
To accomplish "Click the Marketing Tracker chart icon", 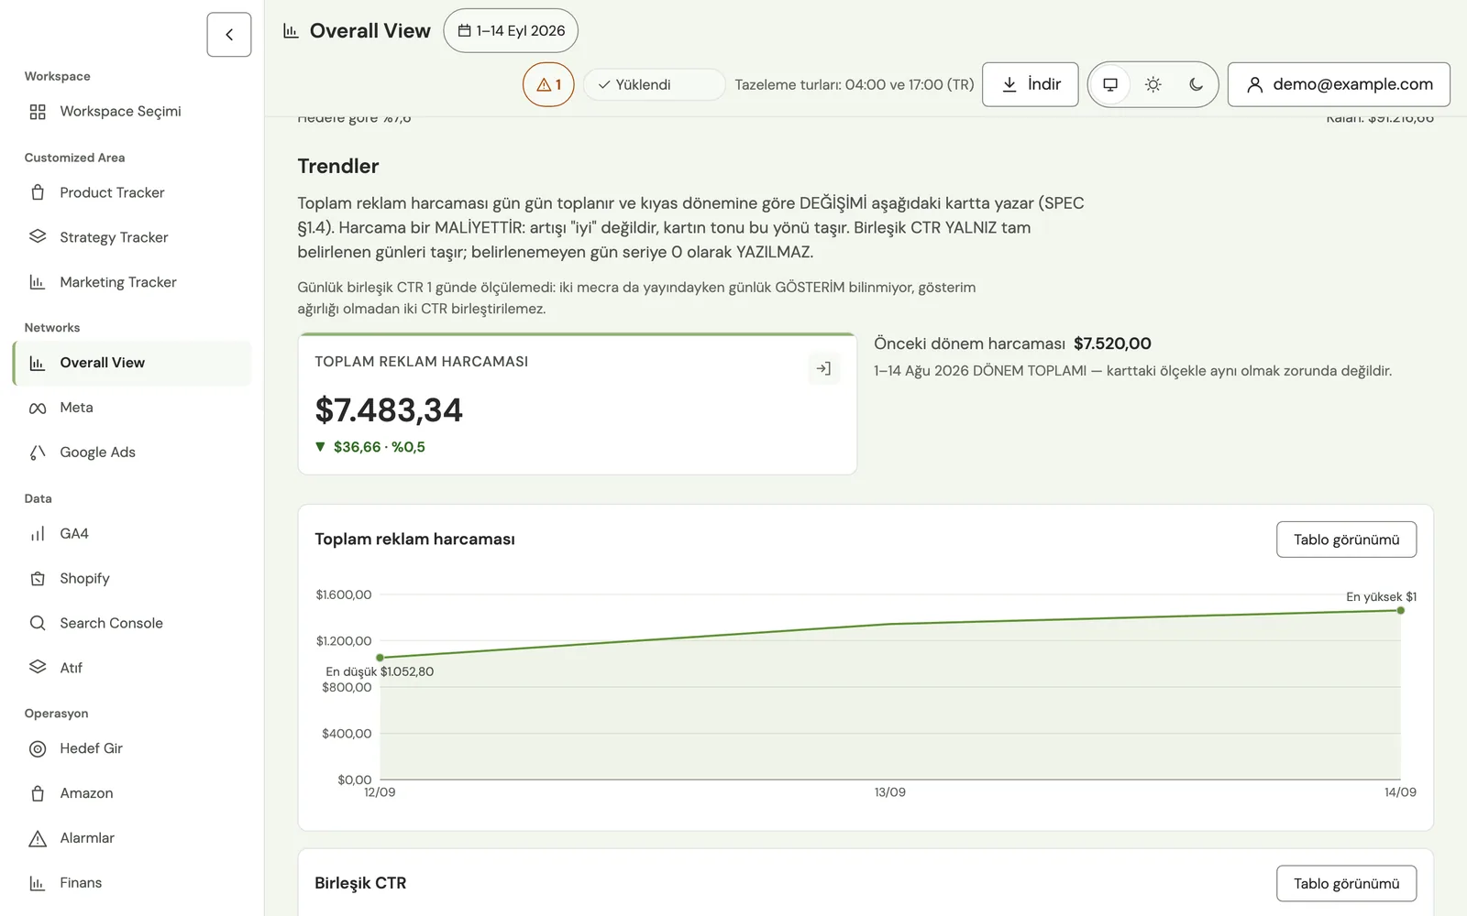I will [38, 282].
